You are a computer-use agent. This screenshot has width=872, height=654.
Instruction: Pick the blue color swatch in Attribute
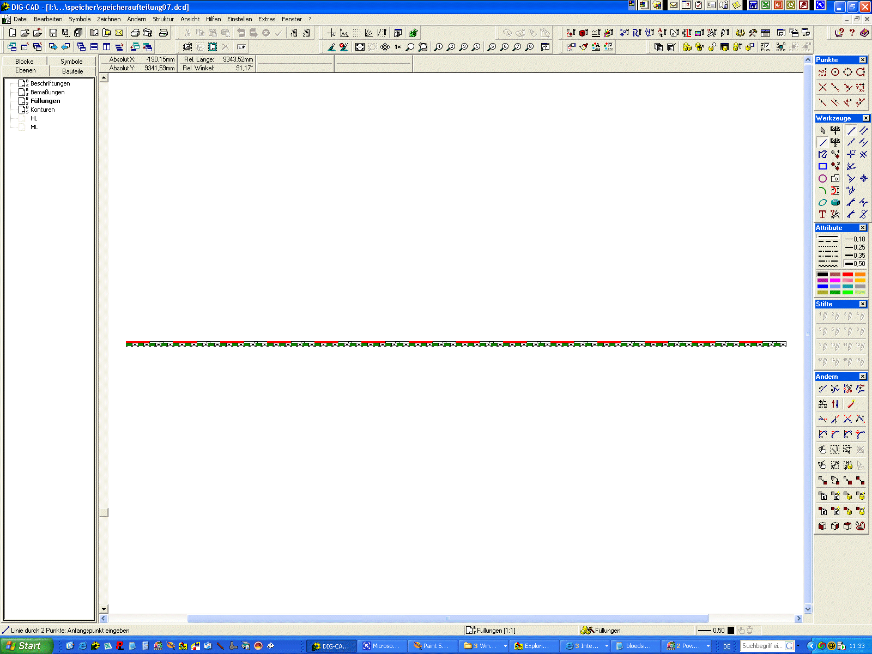[822, 287]
